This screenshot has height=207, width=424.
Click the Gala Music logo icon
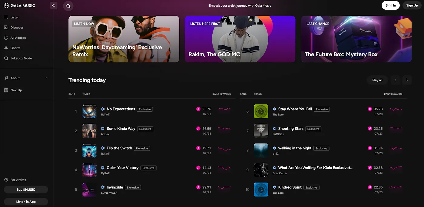(x=6, y=5)
